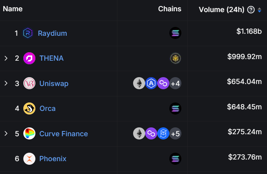
Task: Click the Phoenix logo icon
Action: (x=29, y=159)
